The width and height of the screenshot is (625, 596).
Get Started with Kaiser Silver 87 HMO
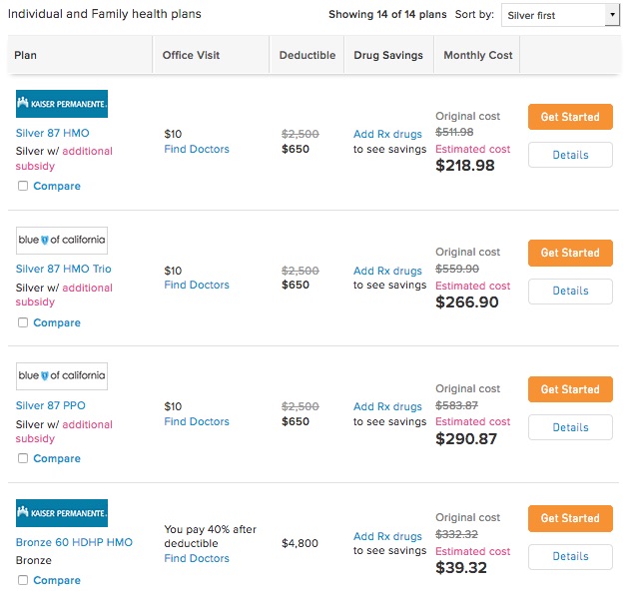click(570, 117)
